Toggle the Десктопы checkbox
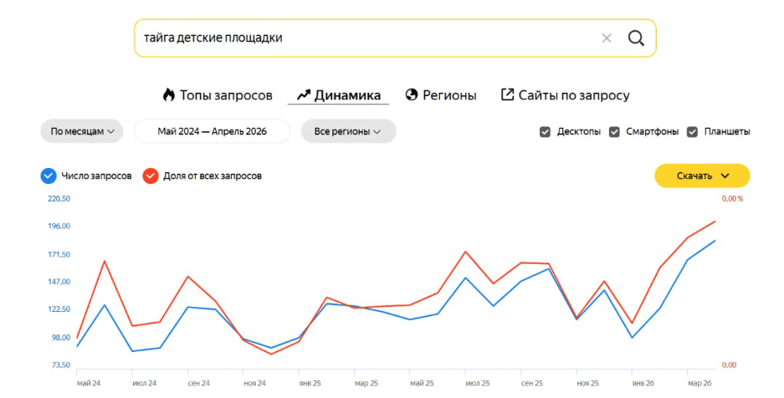The image size is (784, 398). (545, 132)
